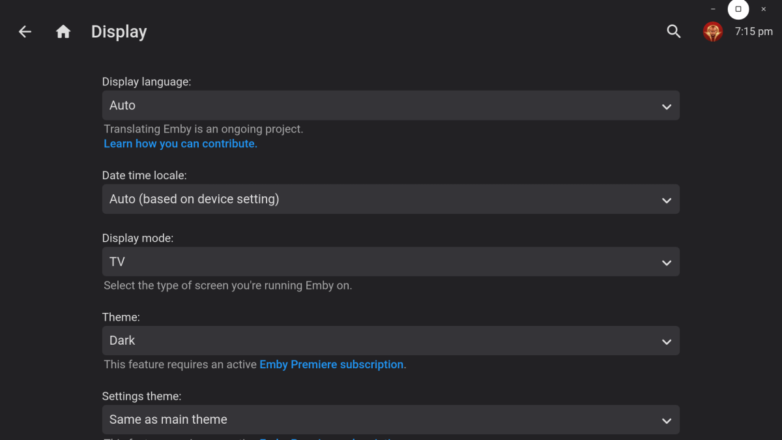Open the Display language dropdown

point(391,105)
